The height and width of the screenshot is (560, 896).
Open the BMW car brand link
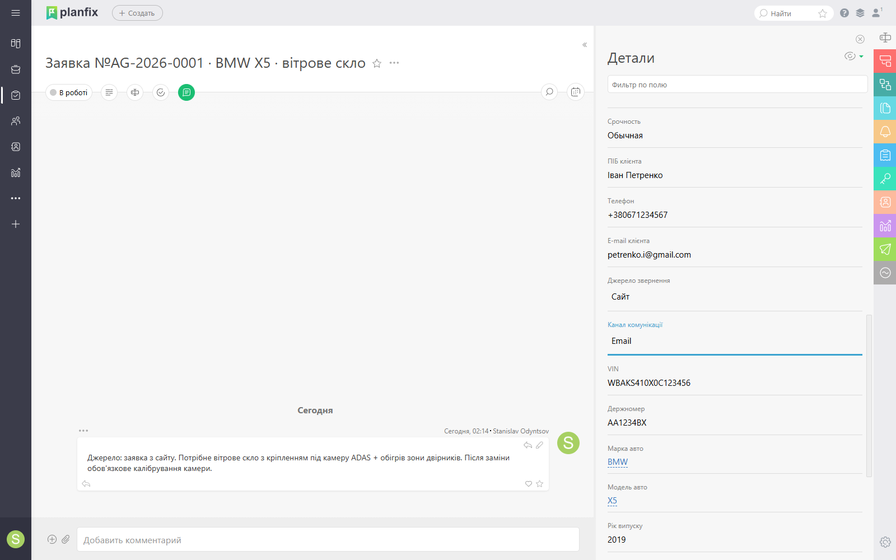click(618, 462)
